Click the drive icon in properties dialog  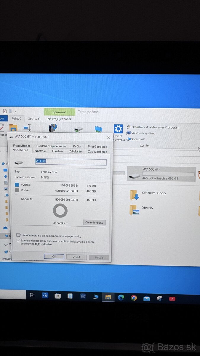point(18,163)
